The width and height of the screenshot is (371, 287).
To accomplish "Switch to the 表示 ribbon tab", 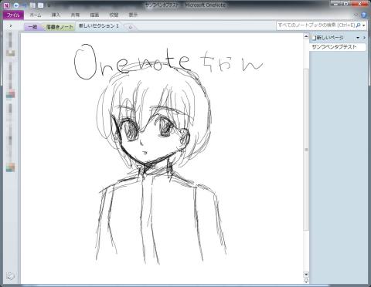I will (133, 15).
